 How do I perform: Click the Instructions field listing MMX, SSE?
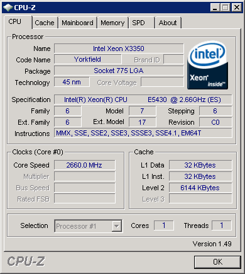(143, 134)
